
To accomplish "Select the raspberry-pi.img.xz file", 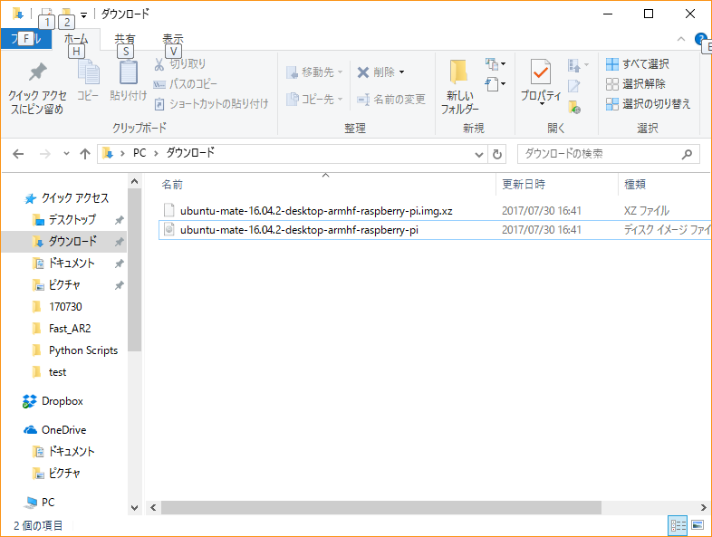I will click(x=435, y=211).
